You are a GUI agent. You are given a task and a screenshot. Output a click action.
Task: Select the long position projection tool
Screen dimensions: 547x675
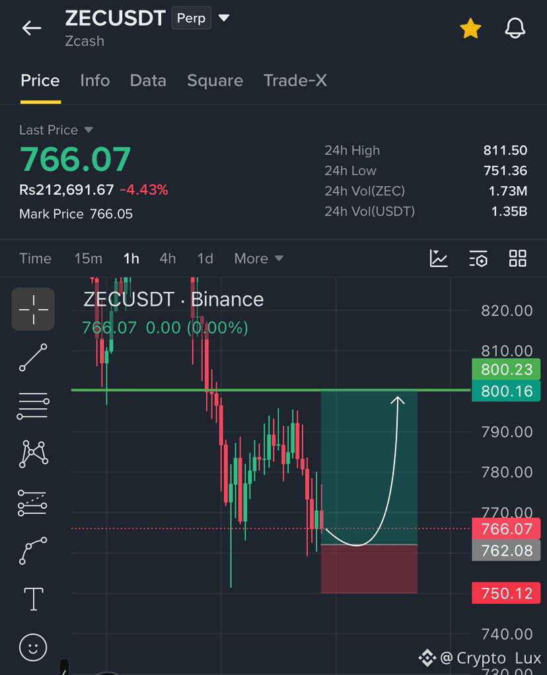tap(33, 503)
